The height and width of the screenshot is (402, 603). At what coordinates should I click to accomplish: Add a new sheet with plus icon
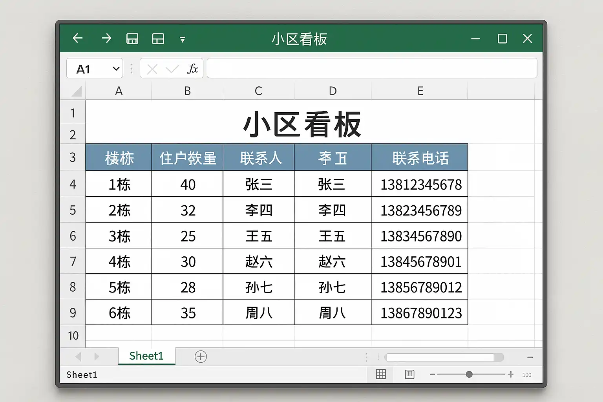click(x=201, y=356)
